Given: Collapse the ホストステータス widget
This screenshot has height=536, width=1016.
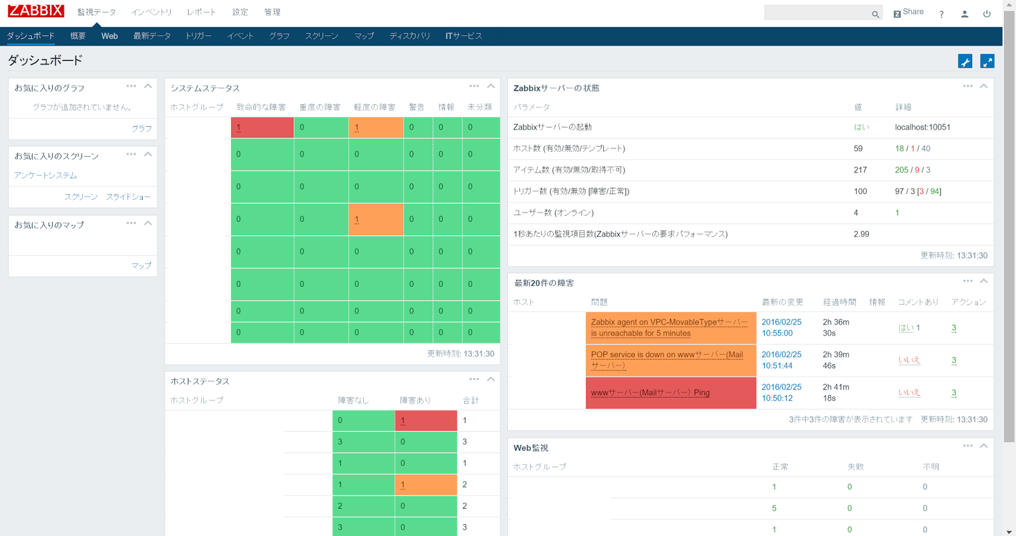Looking at the screenshot, I should (x=491, y=379).
